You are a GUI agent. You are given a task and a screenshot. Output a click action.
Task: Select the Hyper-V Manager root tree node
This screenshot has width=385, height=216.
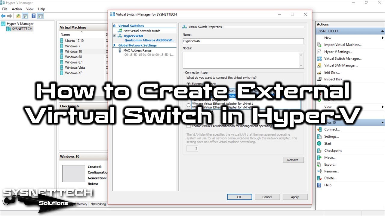pos(20,24)
